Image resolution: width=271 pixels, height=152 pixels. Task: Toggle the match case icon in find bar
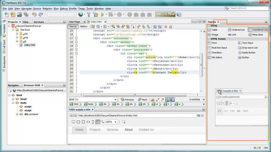point(153,100)
